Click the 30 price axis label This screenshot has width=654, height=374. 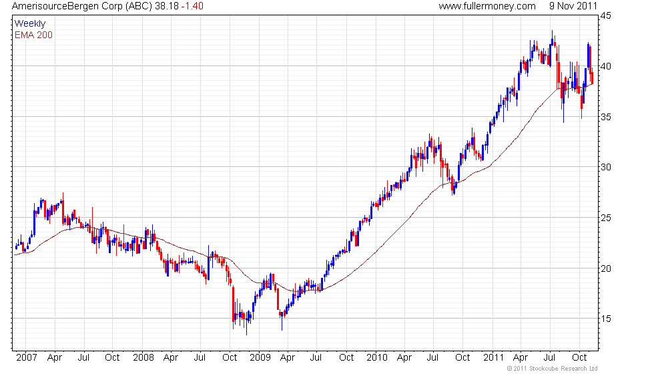(606, 168)
